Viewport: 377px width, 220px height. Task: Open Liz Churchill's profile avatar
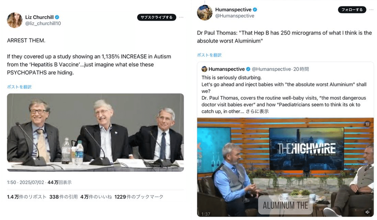14,20
